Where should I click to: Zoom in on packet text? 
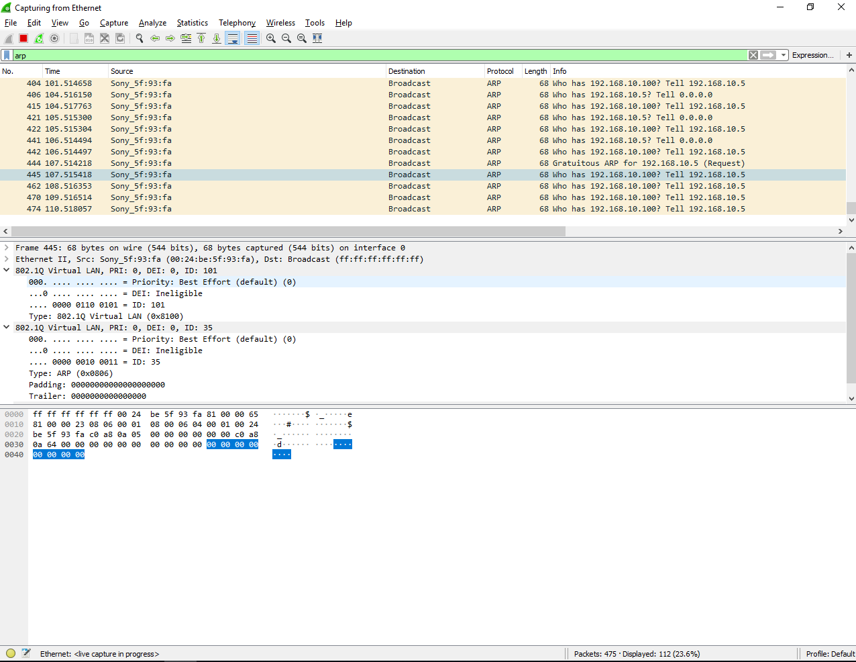(271, 38)
